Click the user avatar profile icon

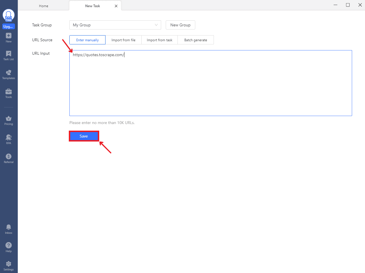[9, 15]
